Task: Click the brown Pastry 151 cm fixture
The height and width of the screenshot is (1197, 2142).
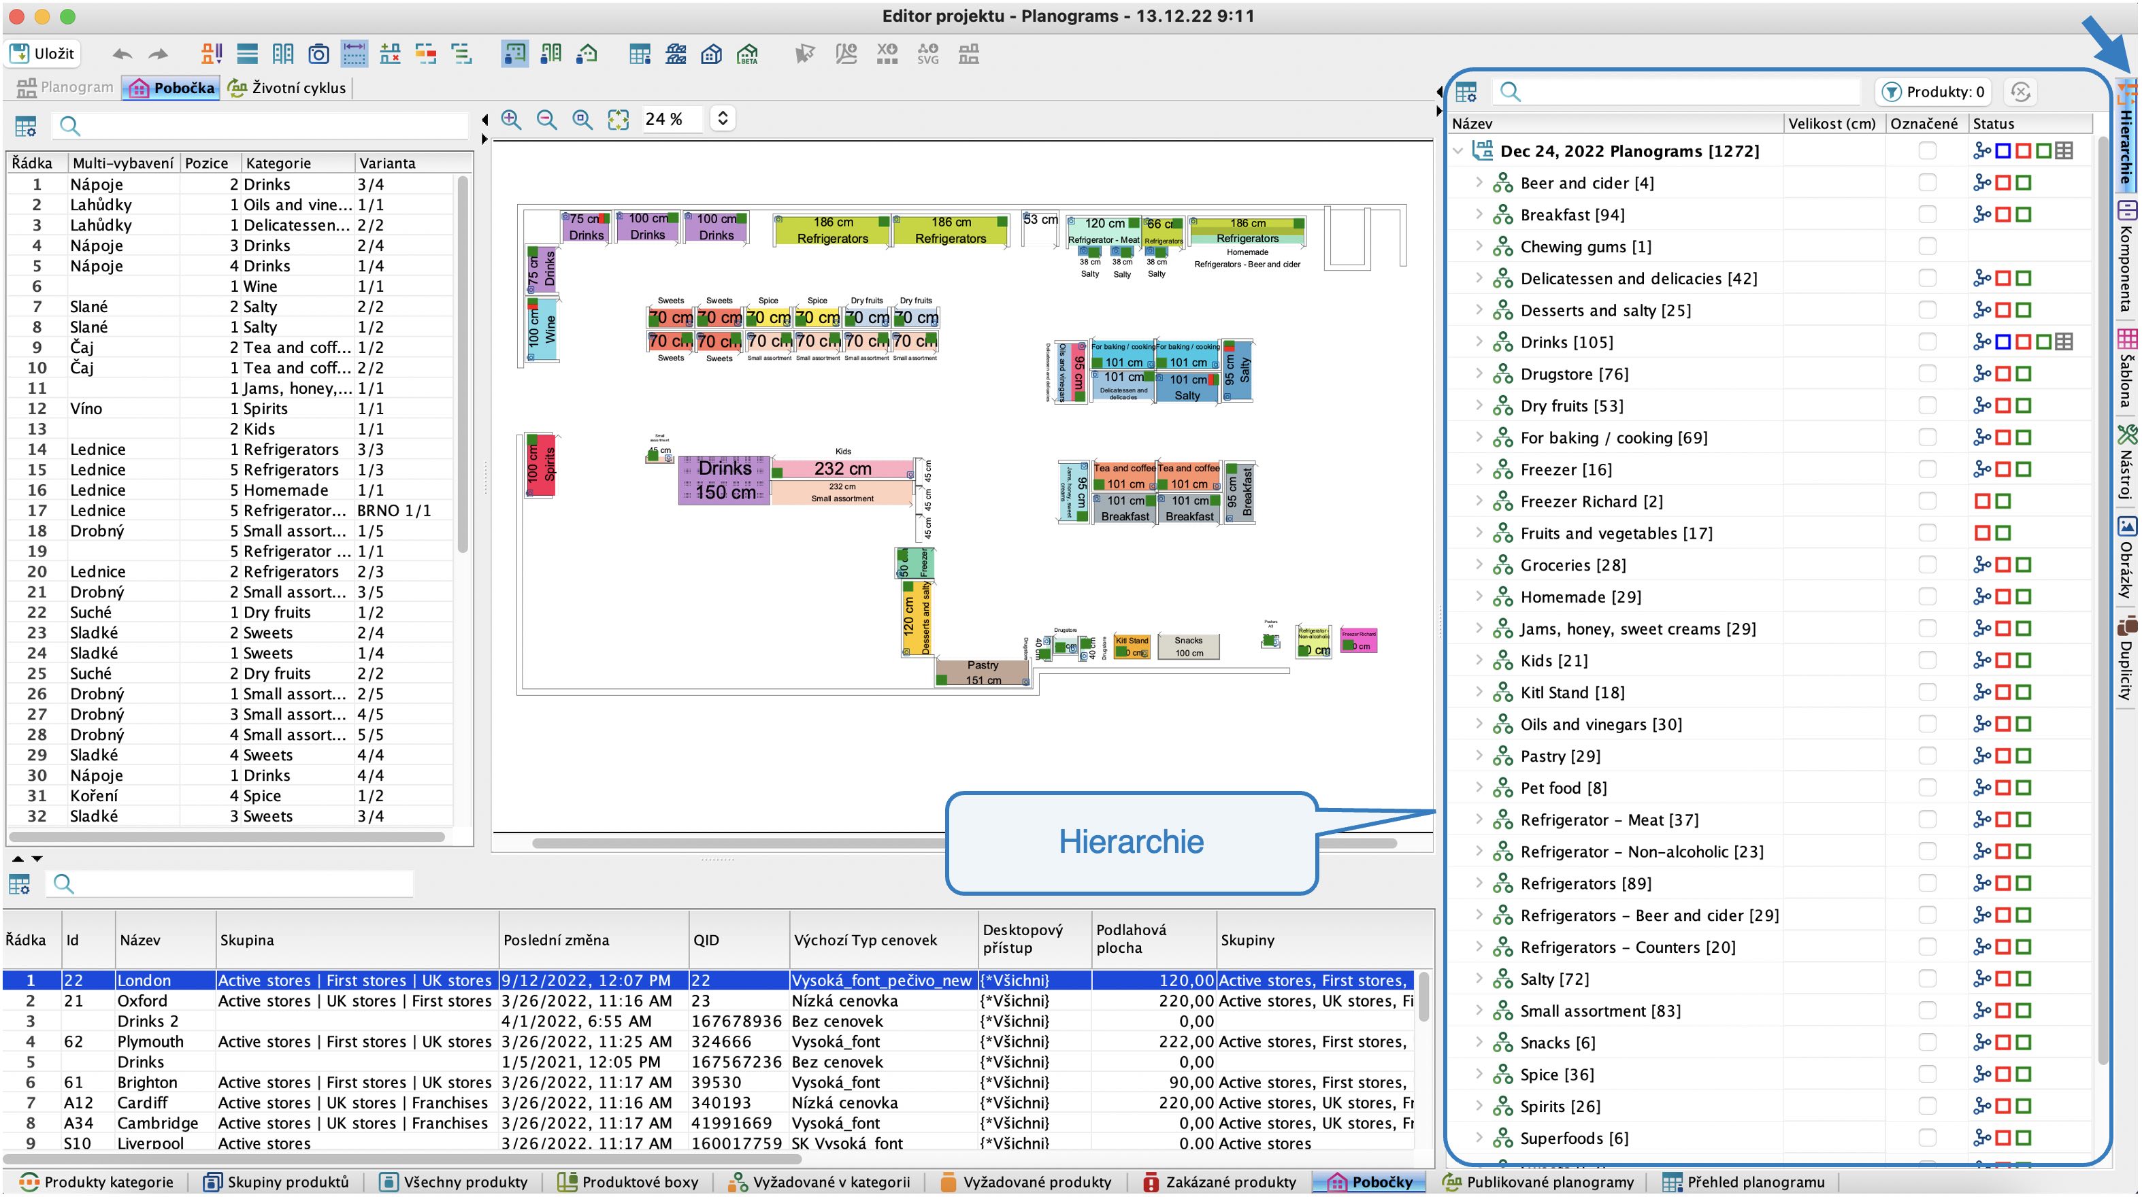Action: (983, 673)
